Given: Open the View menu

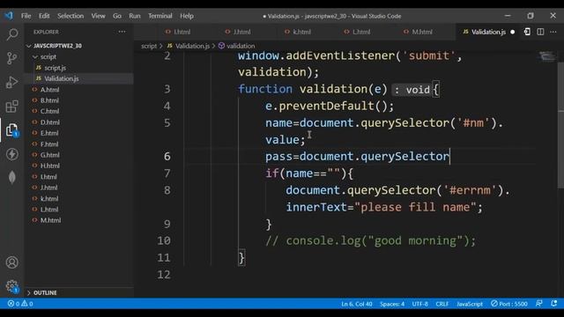Looking at the screenshot, I should [x=98, y=16].
